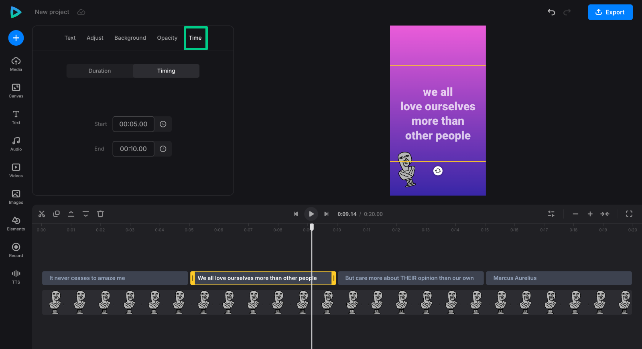Switch to the Background tab
Image resolution: width=642 pixels, height=349 pixels.
[x=130, y=38]
